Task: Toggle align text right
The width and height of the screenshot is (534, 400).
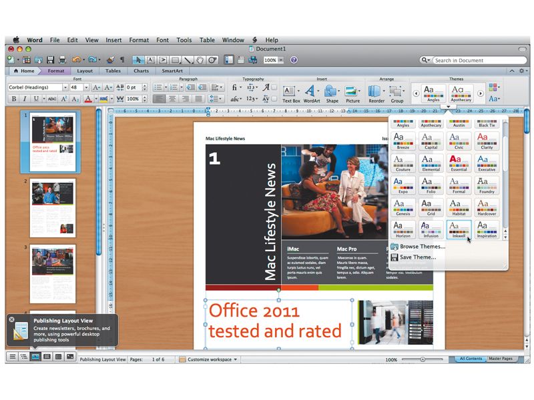Action: coord(186,99)
